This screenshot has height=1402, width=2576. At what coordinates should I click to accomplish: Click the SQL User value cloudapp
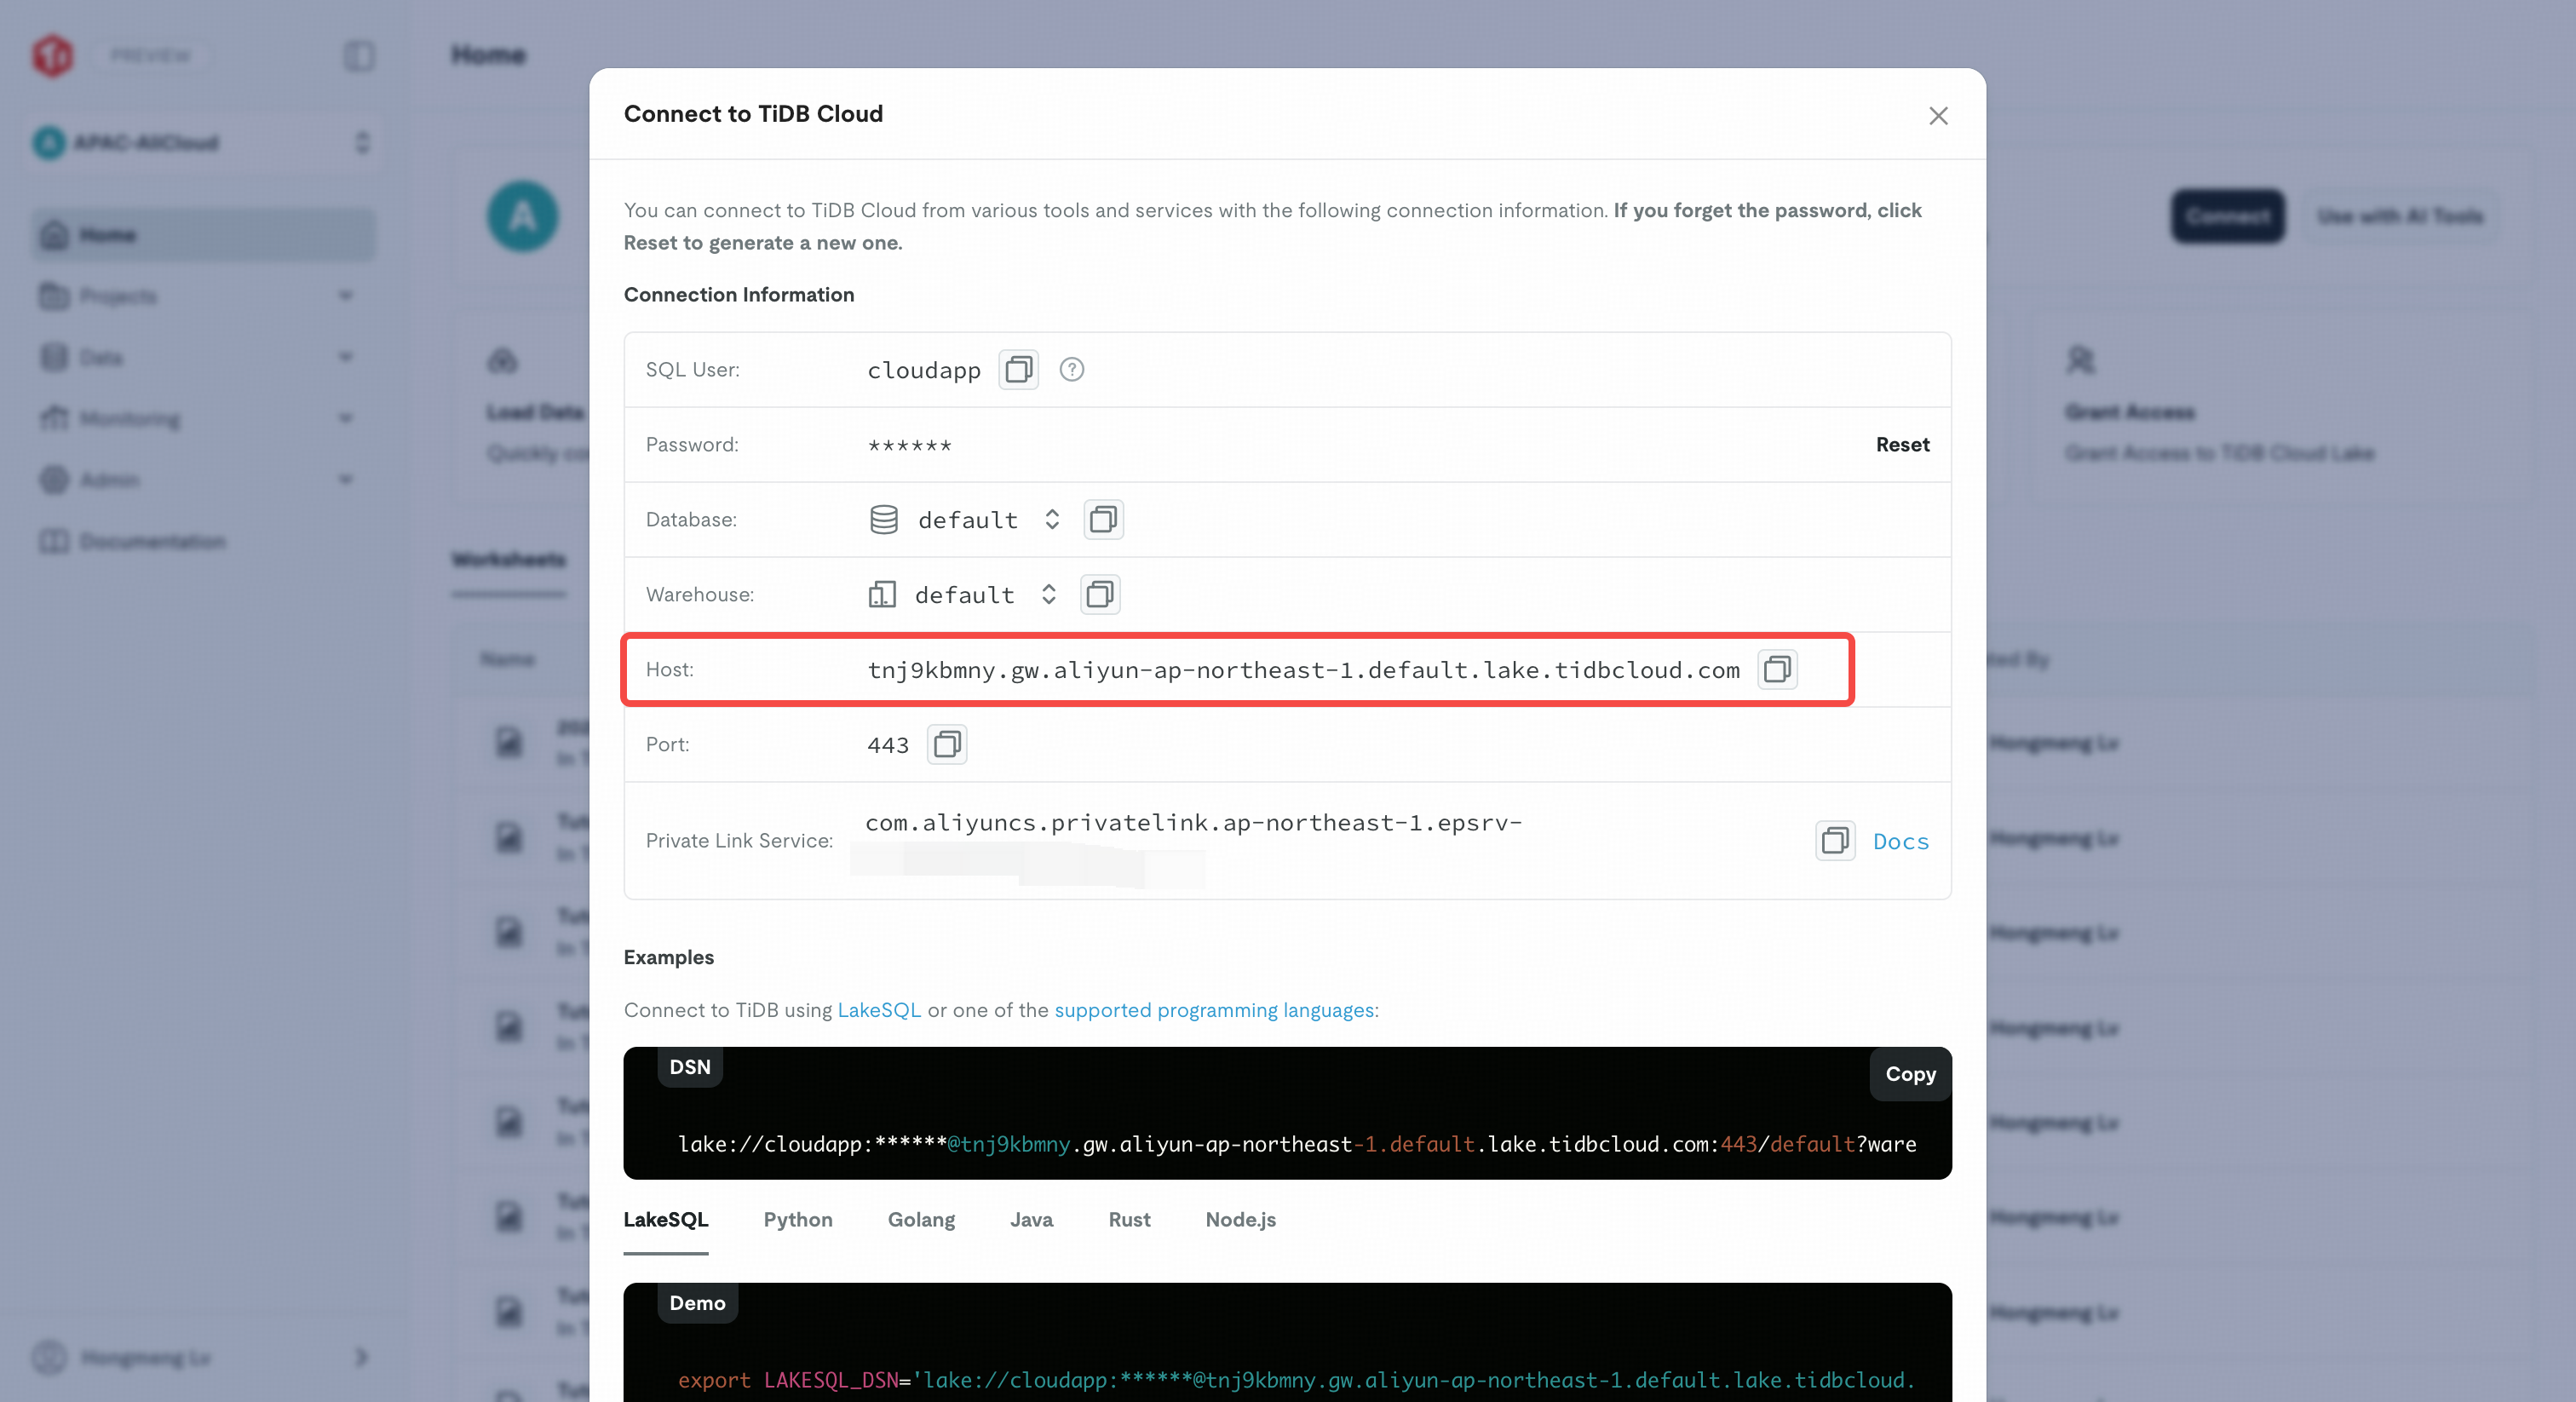(x=924, y=370)
